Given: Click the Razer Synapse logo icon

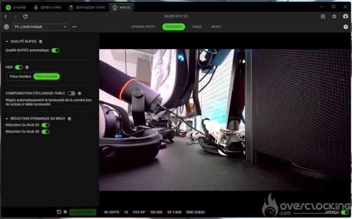Looking at the screenshot, I should pos(8,8).
